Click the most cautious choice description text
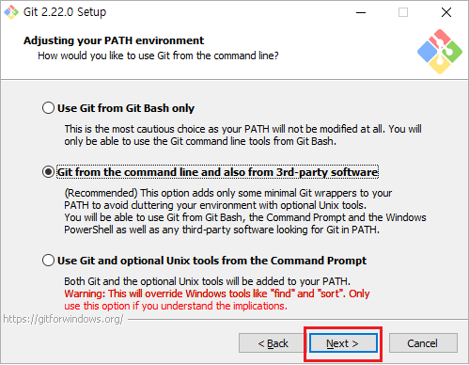This screenshot has width=469, height=365. tap(242, 135)
